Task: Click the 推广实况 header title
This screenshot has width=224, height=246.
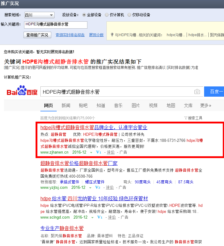Action: (x=10, y=3)
